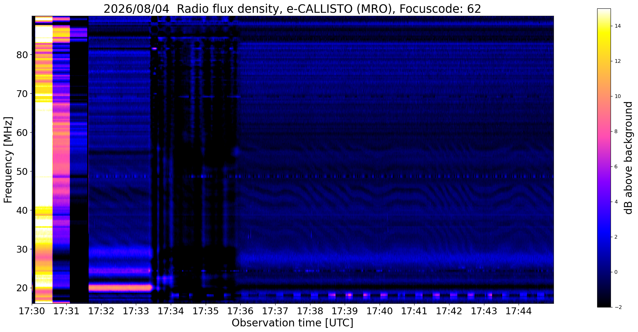Select the 20 MHz frequency tick label
Viewport: 638px width, 332px height.
click(x=22, y=288)
